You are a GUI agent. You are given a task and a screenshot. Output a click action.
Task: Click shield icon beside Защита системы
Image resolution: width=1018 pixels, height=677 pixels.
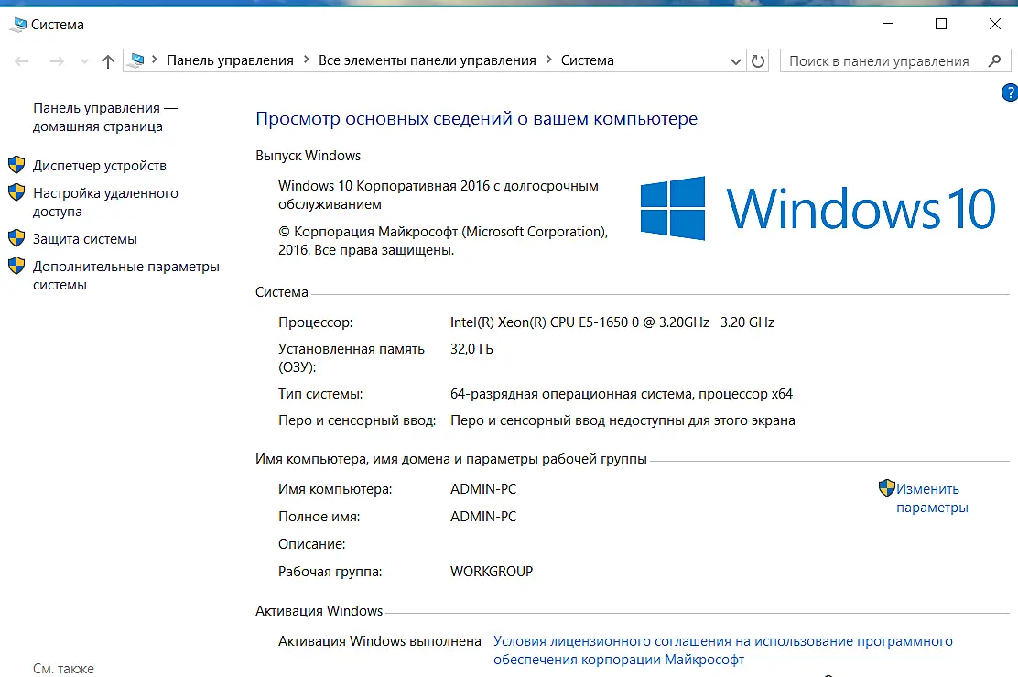pos(16,238)
